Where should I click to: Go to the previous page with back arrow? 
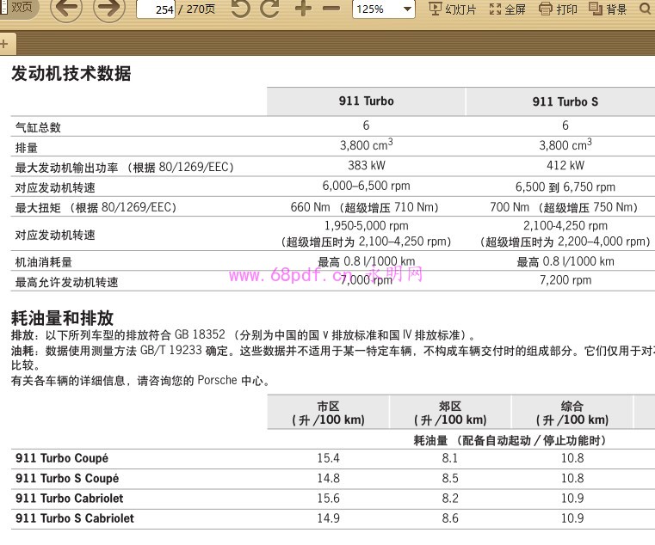tap(66, 9)
